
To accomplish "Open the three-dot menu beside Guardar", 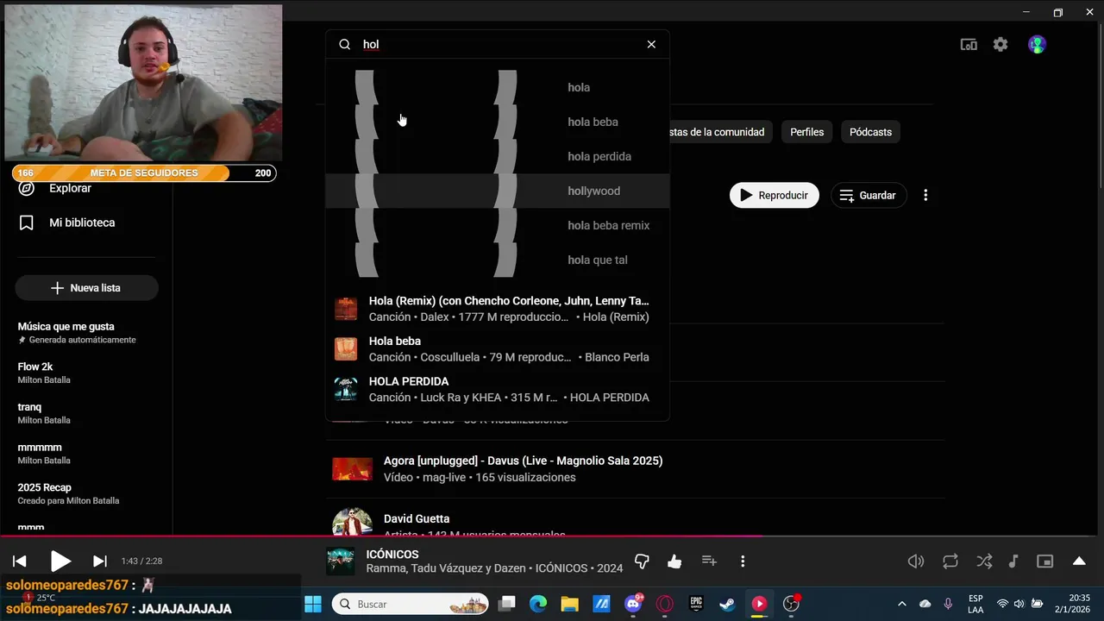I will pos(925,195).
